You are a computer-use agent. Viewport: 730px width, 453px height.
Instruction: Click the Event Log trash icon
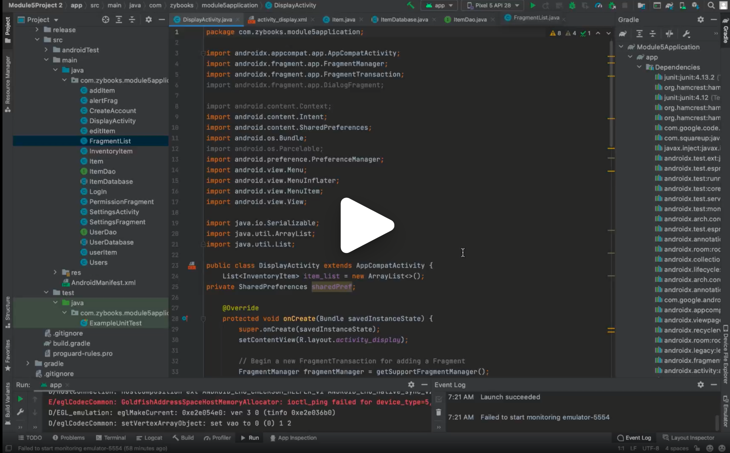[439, 412]
